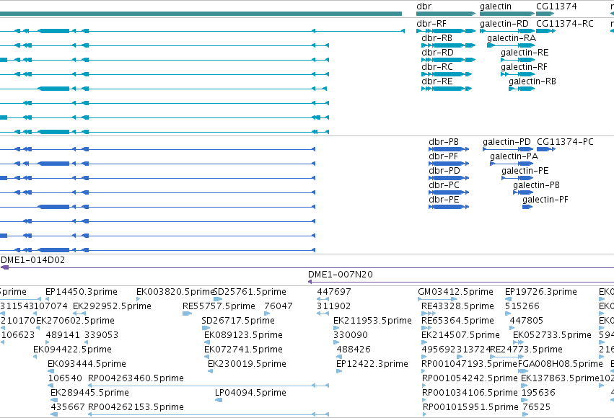
Task: Pick protein label dbr-PE
Action: click(444, 200)
